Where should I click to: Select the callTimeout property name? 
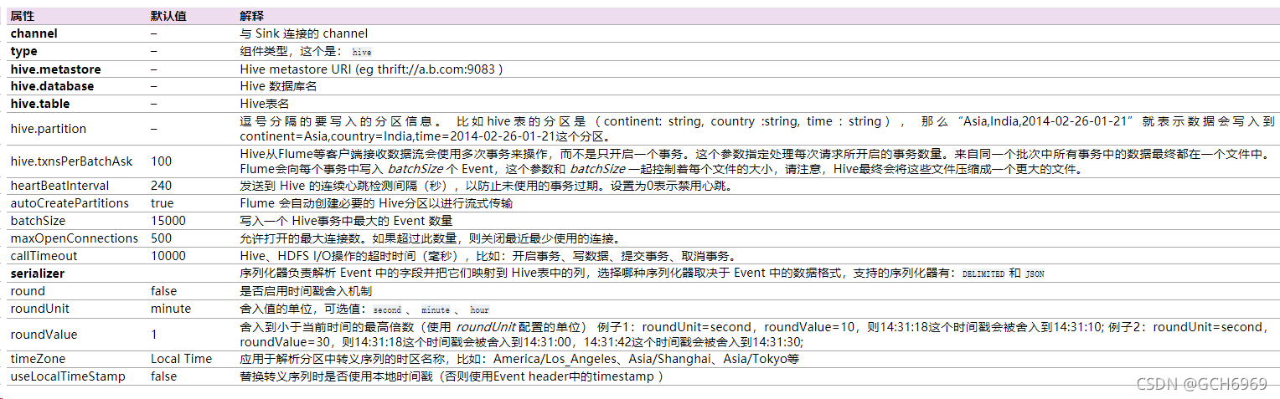click(44, 256)
